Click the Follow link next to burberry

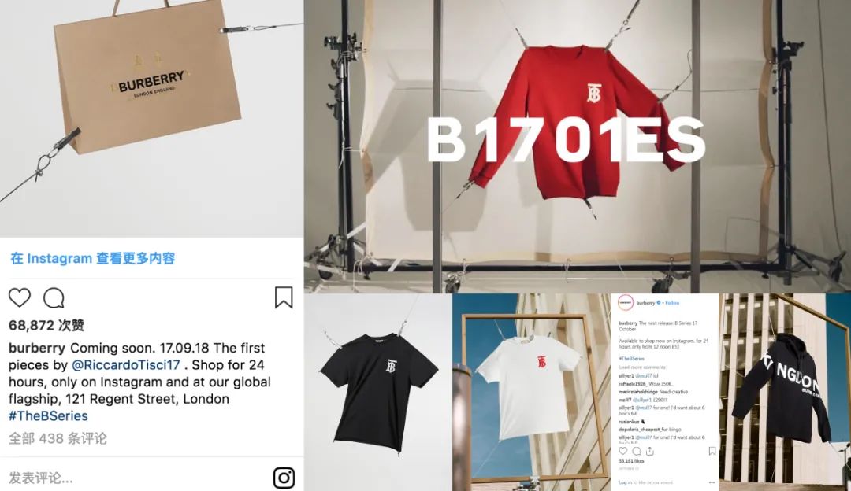point(672,303)
